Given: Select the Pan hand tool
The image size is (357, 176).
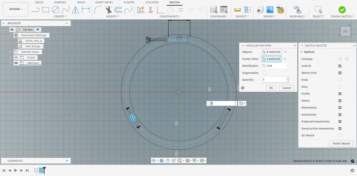Looking at the screenshot, I should tap(168, 160).
